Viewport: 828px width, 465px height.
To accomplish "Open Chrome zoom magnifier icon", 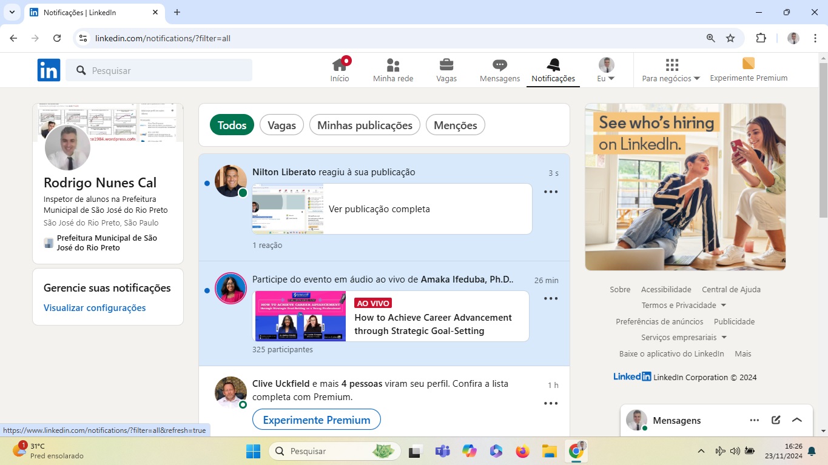I will [711, 38].
